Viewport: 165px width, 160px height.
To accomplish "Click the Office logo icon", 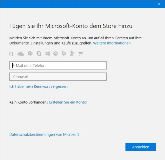I will 11,54.
